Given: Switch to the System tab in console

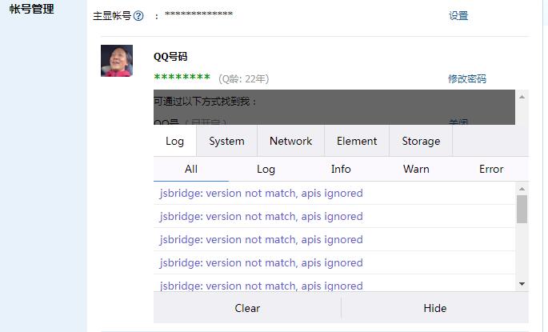Looking at the screenshot, I should [x=226, y=141].
